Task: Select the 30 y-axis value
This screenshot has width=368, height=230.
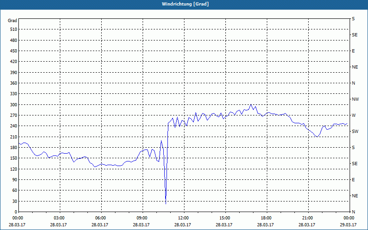Action: [x=15, y=201]
